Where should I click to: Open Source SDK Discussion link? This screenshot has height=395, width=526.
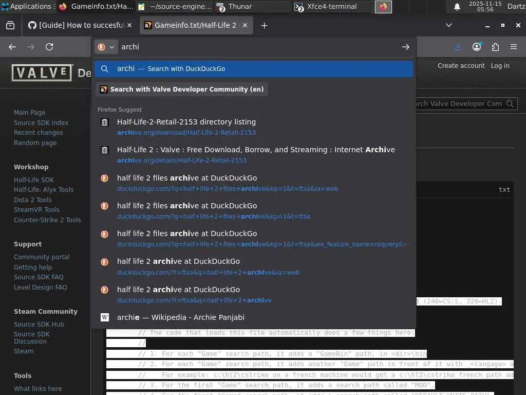(31, 337)
